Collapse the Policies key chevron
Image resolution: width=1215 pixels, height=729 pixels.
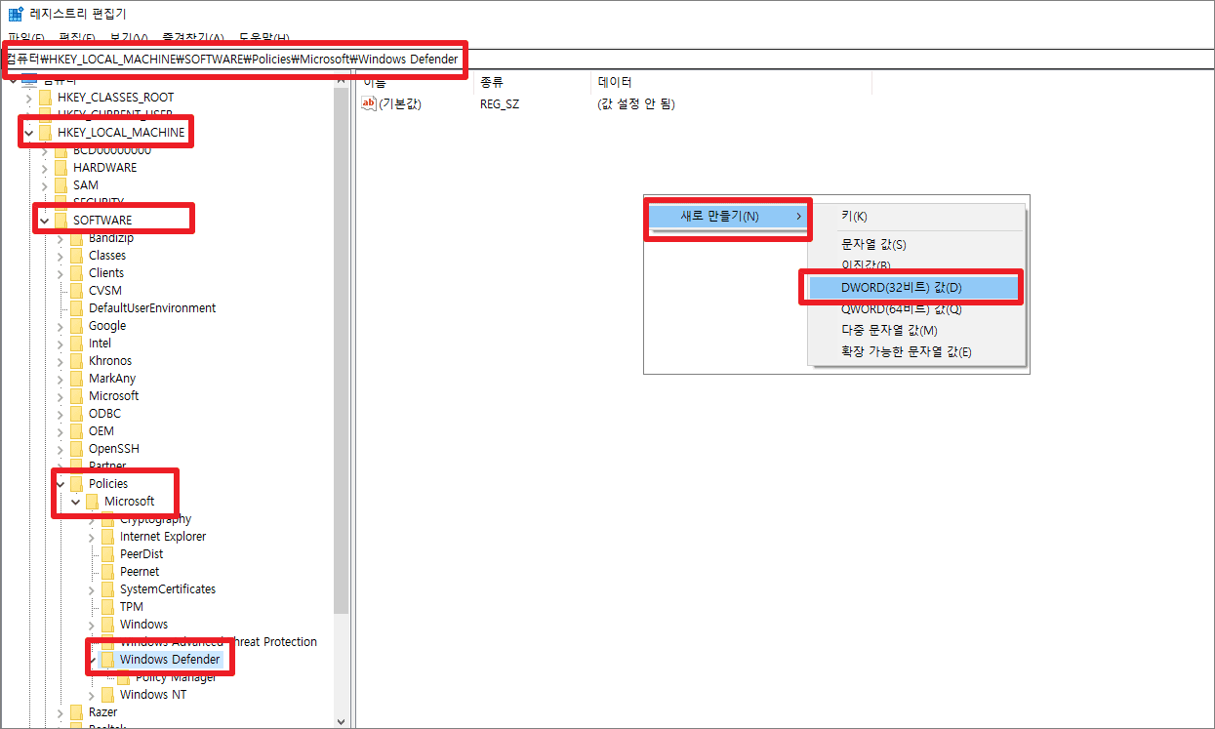click(61, 484)
